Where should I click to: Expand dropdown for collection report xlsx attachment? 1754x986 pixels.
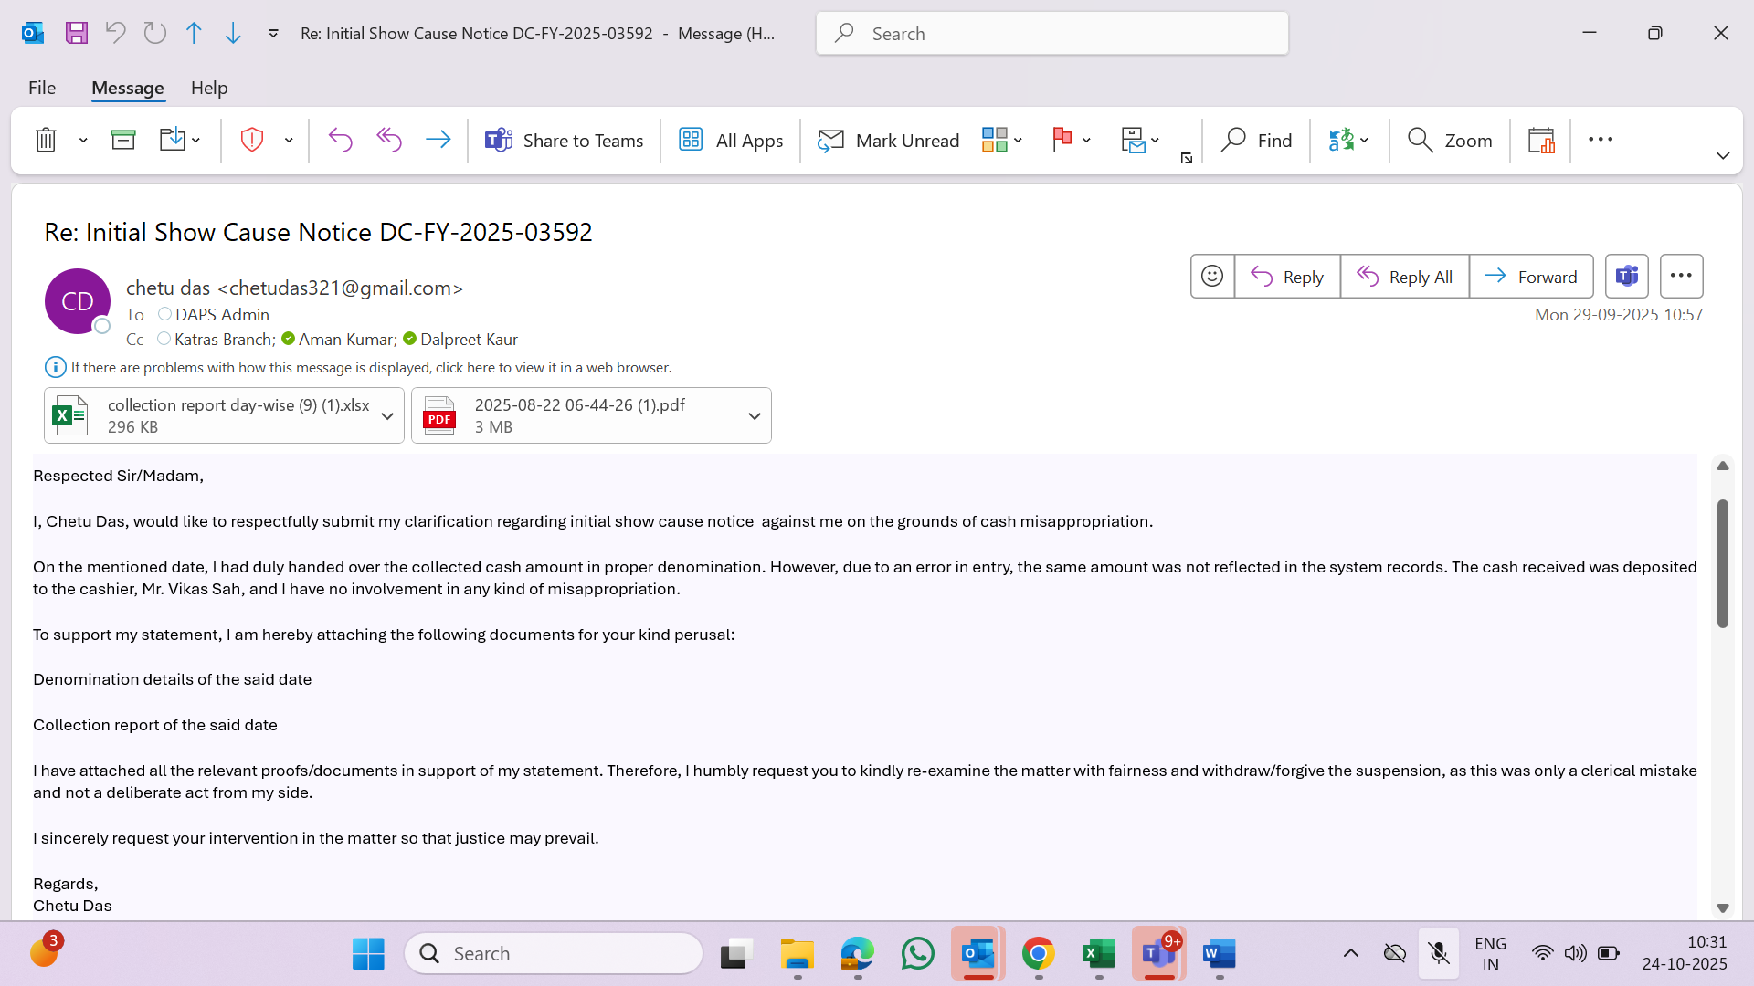387,416
